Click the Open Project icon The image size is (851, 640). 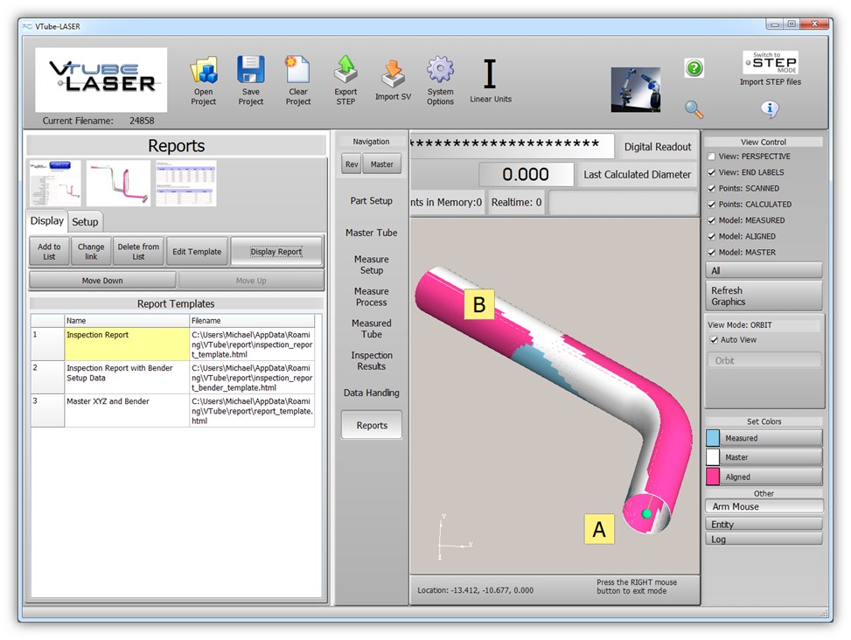[204, 71]
